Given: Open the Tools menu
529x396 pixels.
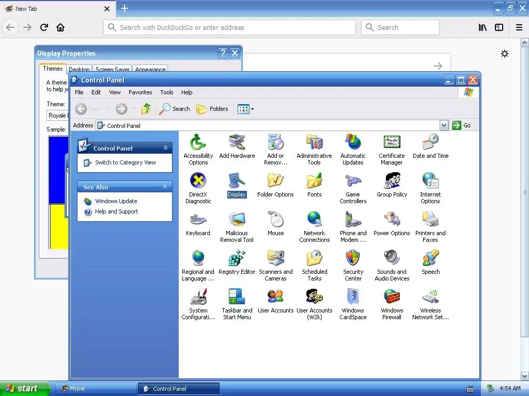Looking at the screenshot, I should [167, 92].
